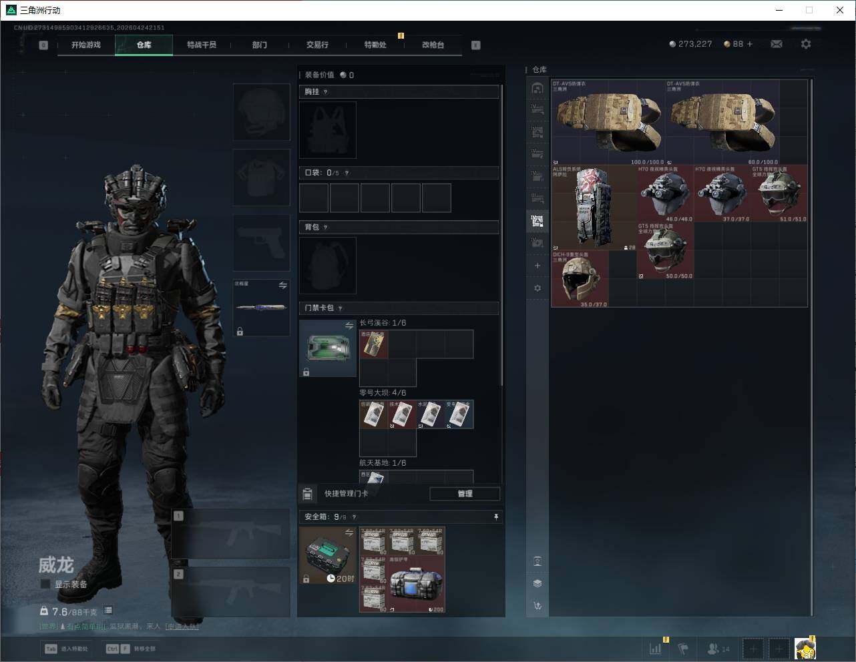Click the 管理 button for key cards
The image size is (856, 662).
pos(465,494)
